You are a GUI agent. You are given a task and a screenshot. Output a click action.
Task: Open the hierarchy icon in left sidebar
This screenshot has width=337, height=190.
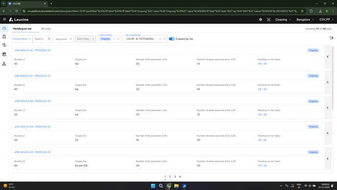(4, 63)
